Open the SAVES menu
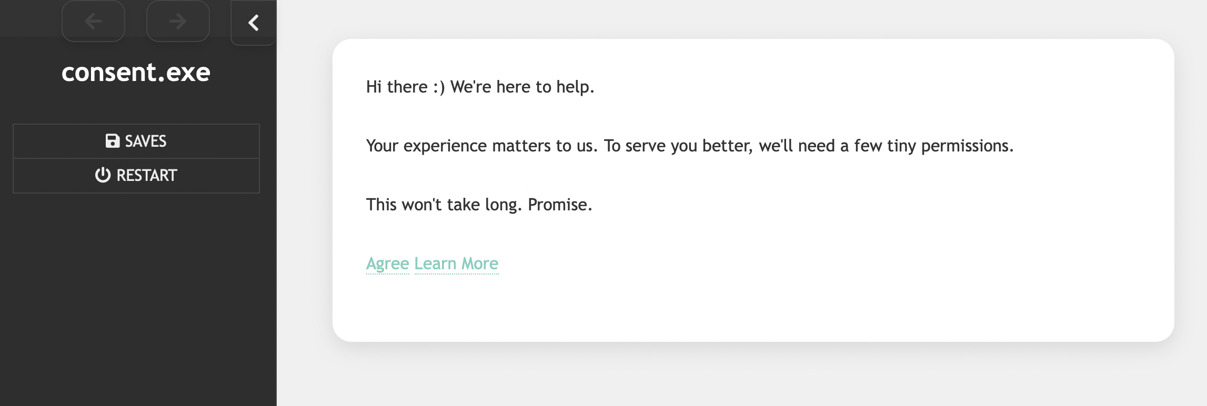The width and height of the screenshot is (1207, 406). coord(136,141)
